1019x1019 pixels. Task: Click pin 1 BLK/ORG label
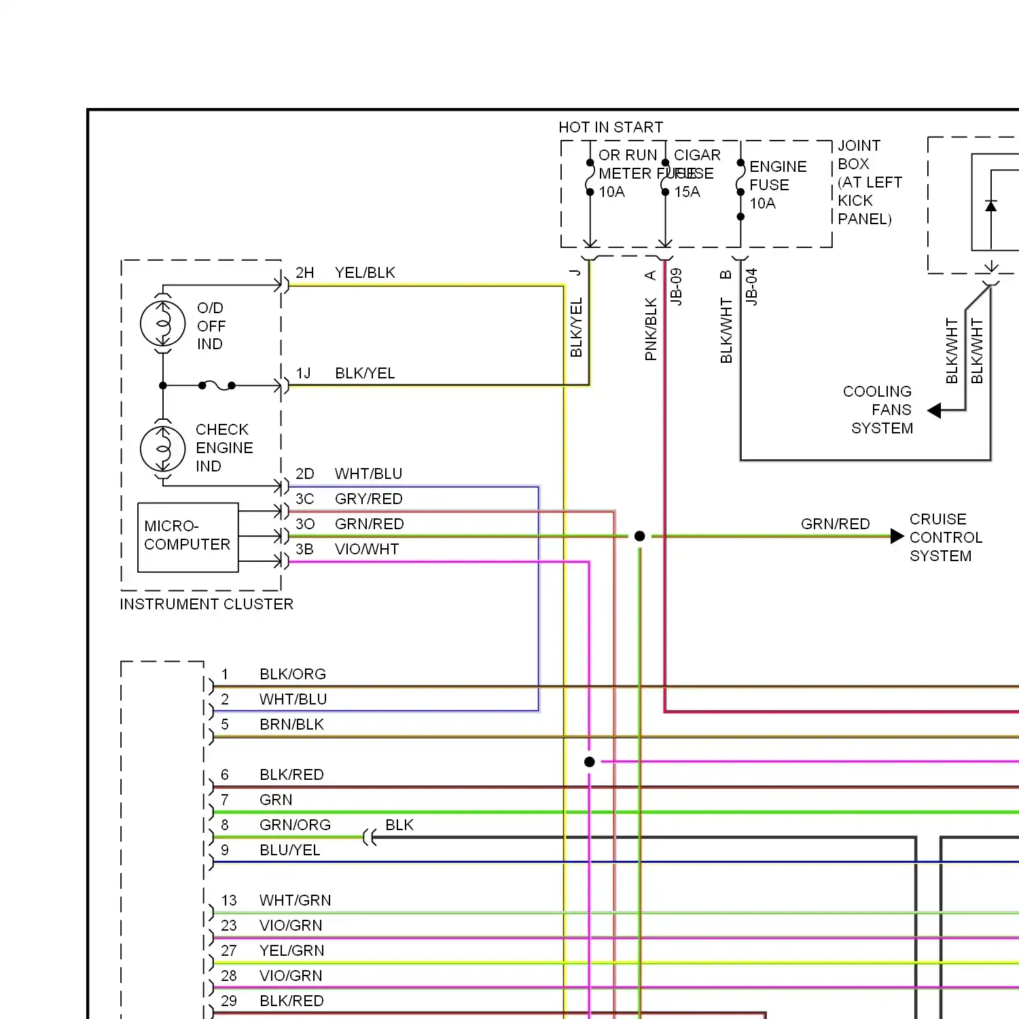tap(273, 675)
